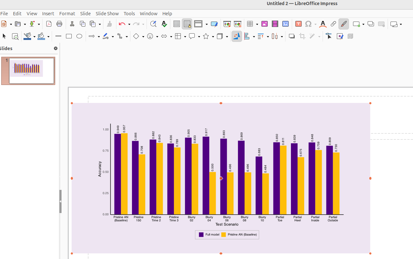Open the New document dropdown arrow
The width and height of the screenshot is (413, 259).
11,24
